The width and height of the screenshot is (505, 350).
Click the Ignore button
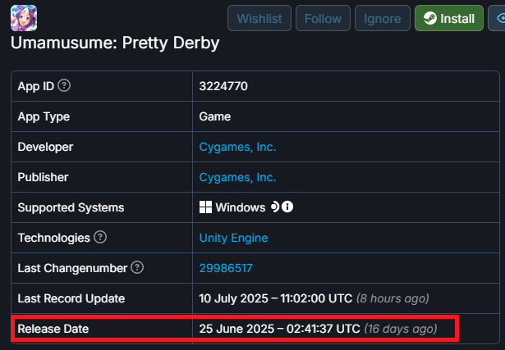(383, 18)
